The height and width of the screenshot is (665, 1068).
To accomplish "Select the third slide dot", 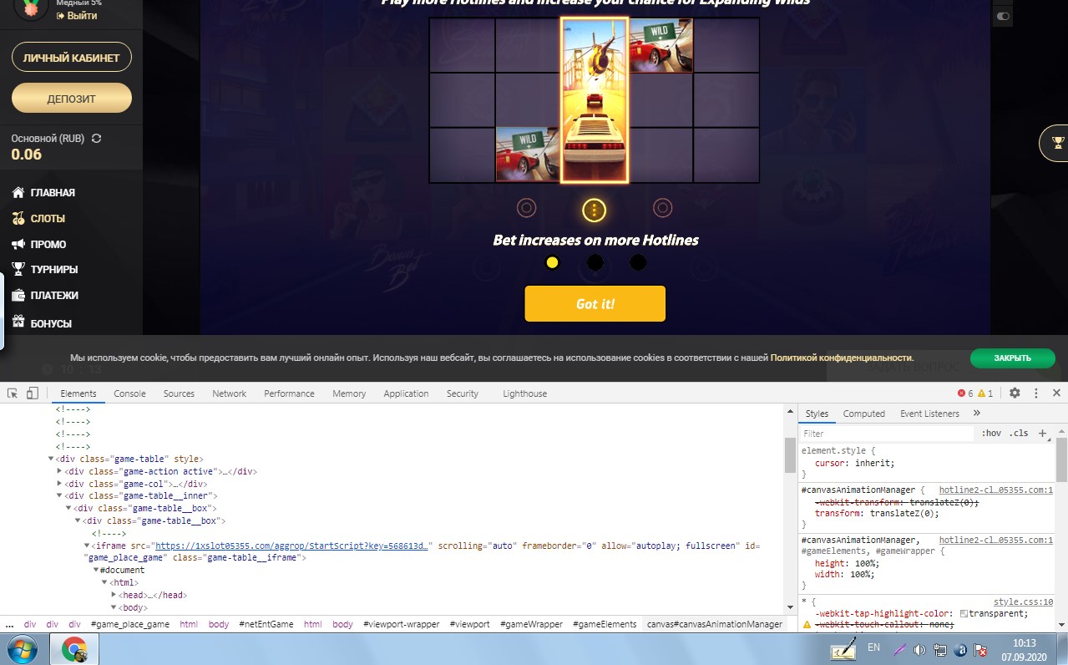I will (x=638, y=262).
